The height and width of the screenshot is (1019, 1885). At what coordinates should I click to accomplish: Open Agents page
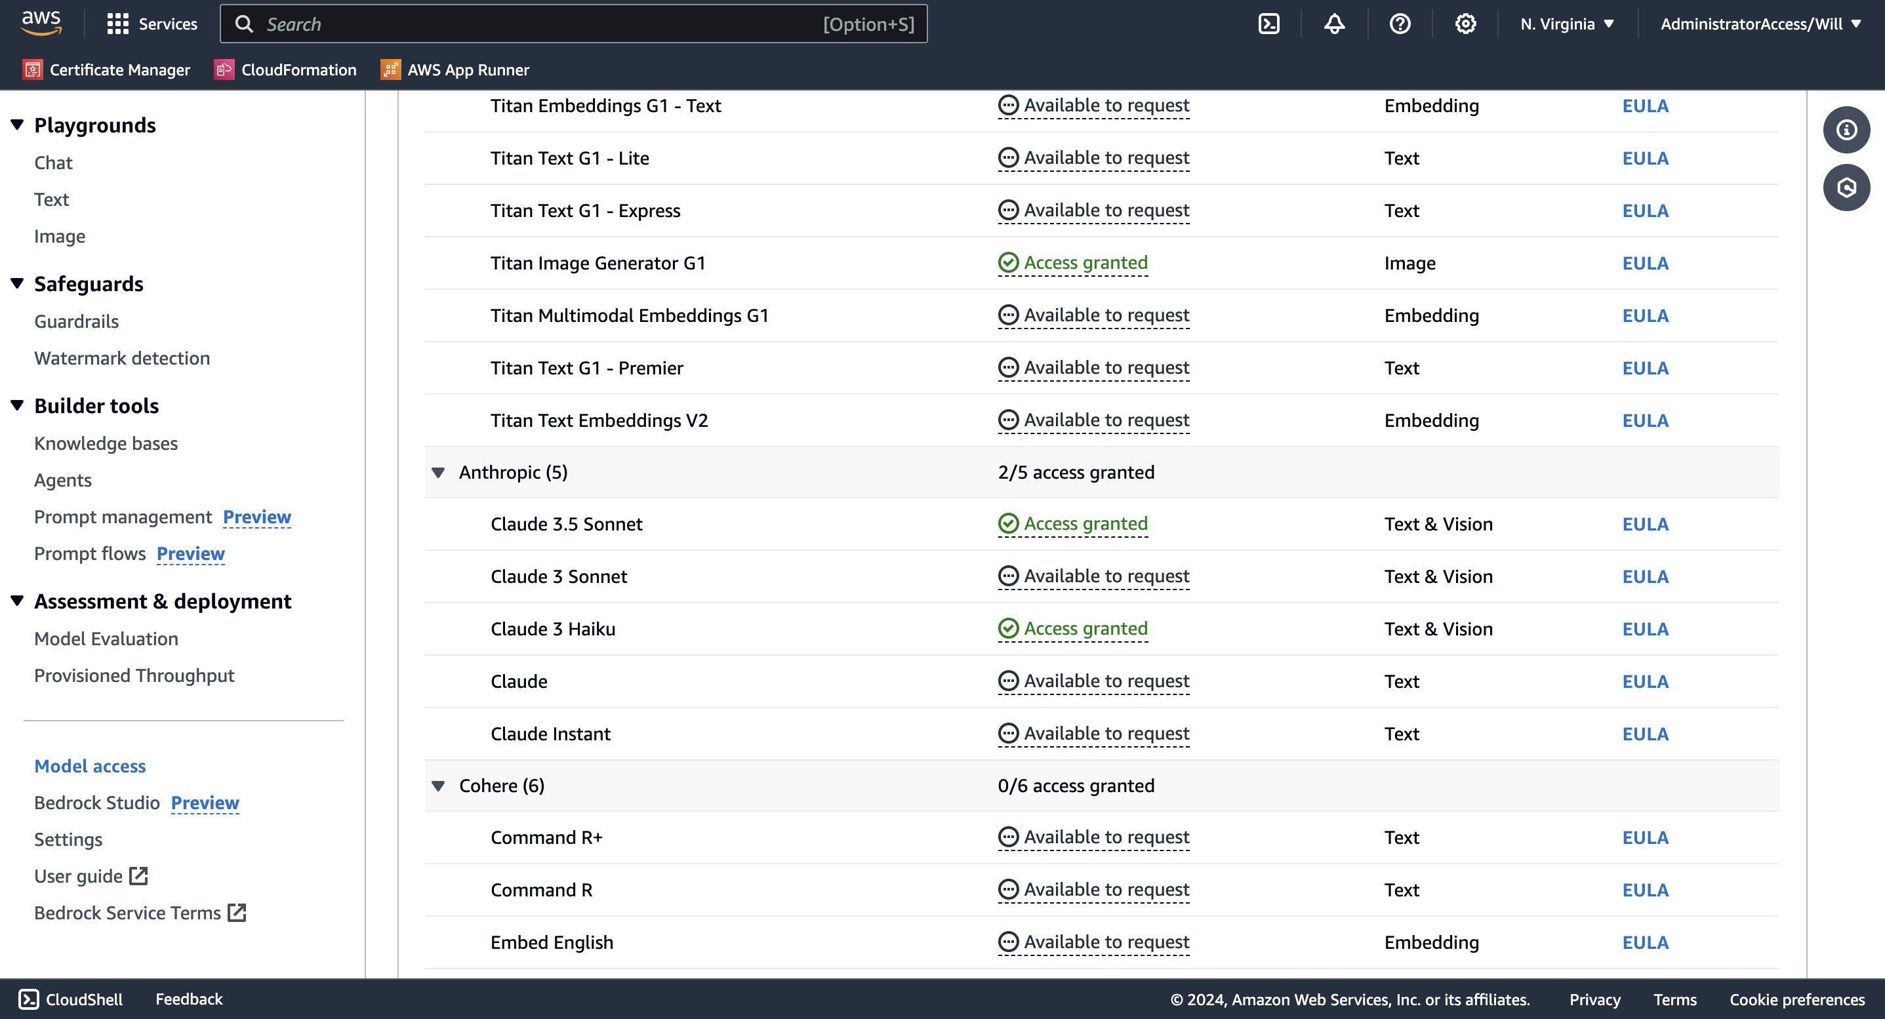[x=63, y=480]
